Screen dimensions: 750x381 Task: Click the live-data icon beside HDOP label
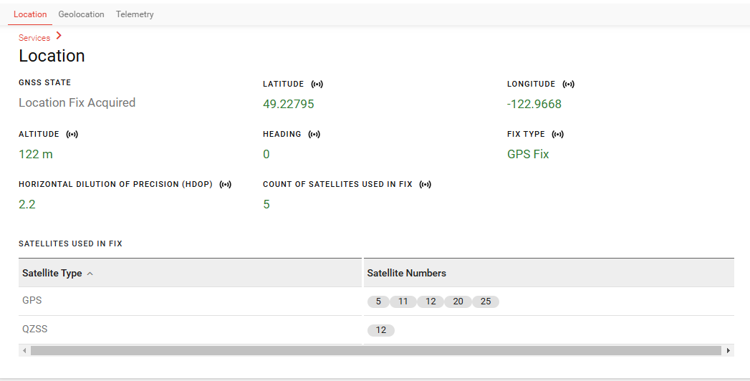tap(226, 185)
